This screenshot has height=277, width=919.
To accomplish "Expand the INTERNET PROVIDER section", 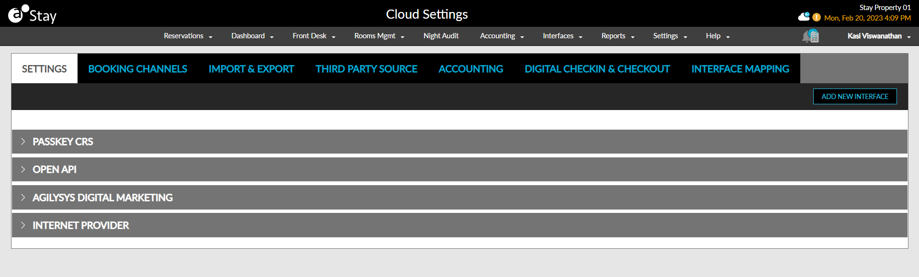I will (459, 225).
